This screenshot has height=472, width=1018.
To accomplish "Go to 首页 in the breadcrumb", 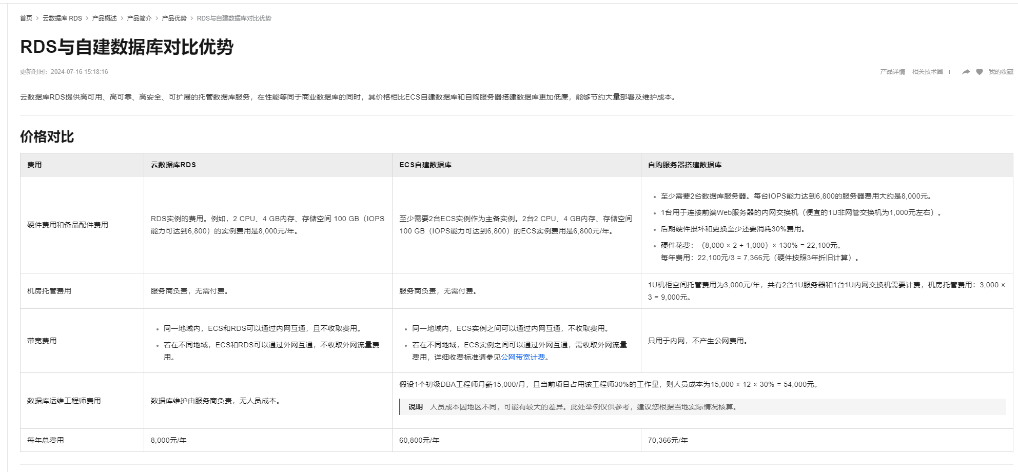I will tap(26, 18).
